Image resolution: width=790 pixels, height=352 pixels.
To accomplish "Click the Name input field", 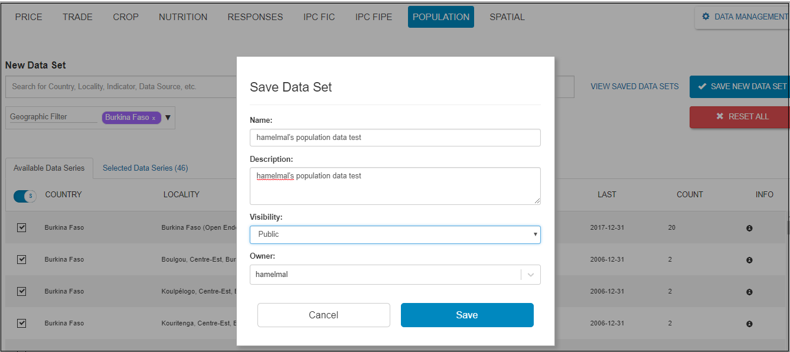I will click(395, 138).
